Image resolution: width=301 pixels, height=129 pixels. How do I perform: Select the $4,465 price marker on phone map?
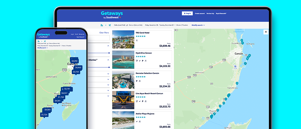(78, 67)
